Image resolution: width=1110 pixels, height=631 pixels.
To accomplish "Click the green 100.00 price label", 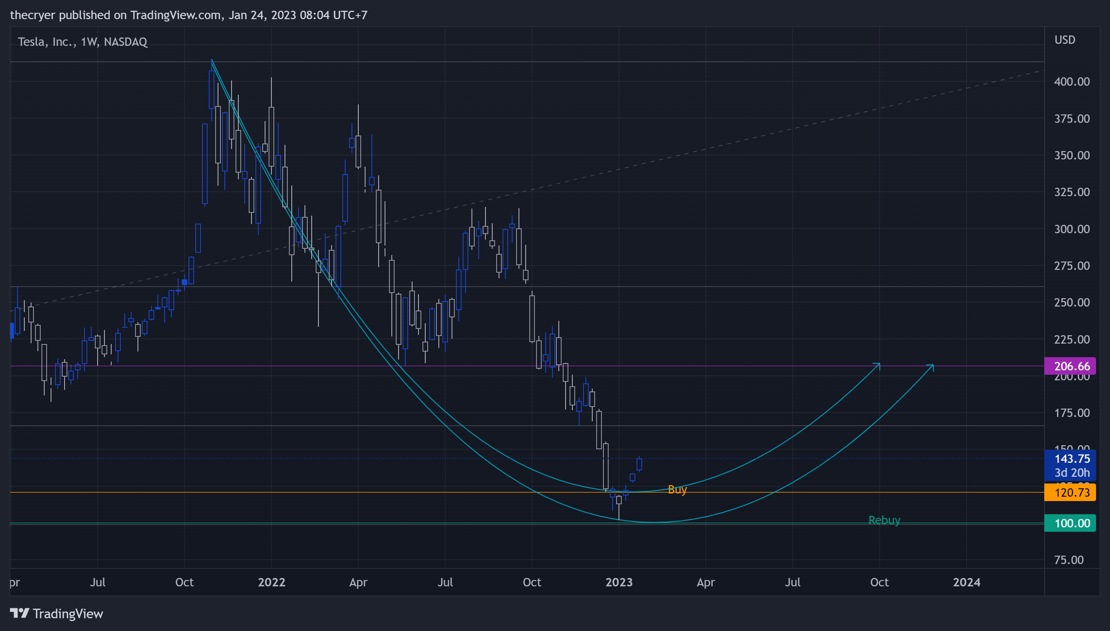I will 1070,523.
